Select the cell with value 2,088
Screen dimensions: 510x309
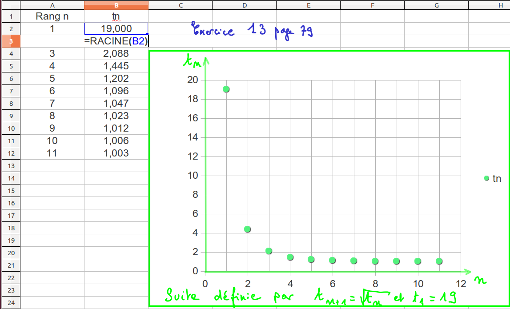pyautogui.click(x=116, y=54)
